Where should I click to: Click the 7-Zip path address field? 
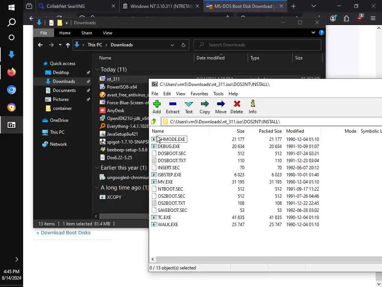click(272, 121)
